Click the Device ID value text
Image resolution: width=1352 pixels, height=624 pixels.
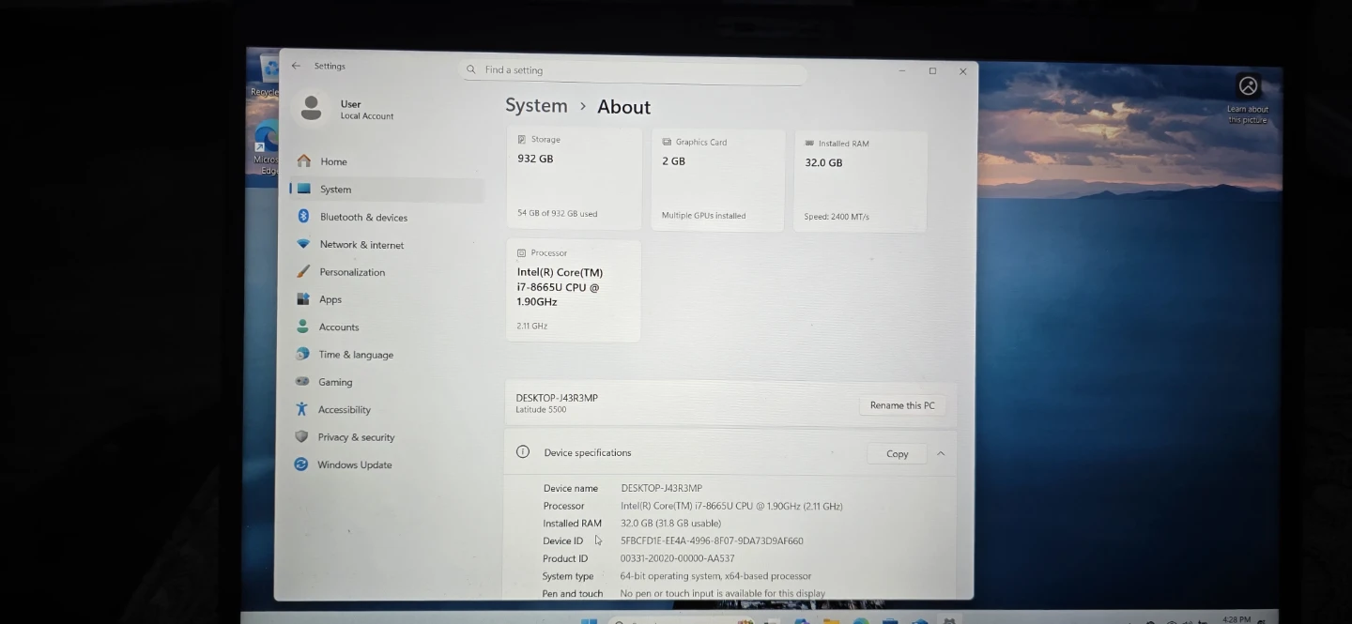(712, 540)
